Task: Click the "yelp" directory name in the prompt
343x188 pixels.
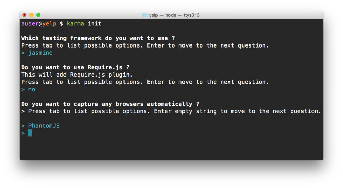Action: tap(49, 24)
